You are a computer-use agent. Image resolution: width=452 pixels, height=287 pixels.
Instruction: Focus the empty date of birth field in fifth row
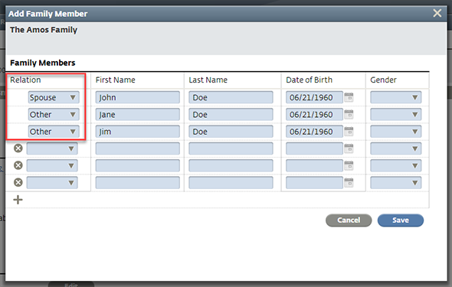click(314, 165)
